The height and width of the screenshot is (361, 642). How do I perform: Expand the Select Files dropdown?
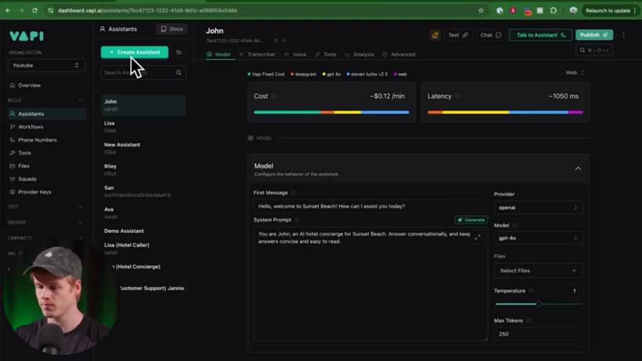(538, 271)
